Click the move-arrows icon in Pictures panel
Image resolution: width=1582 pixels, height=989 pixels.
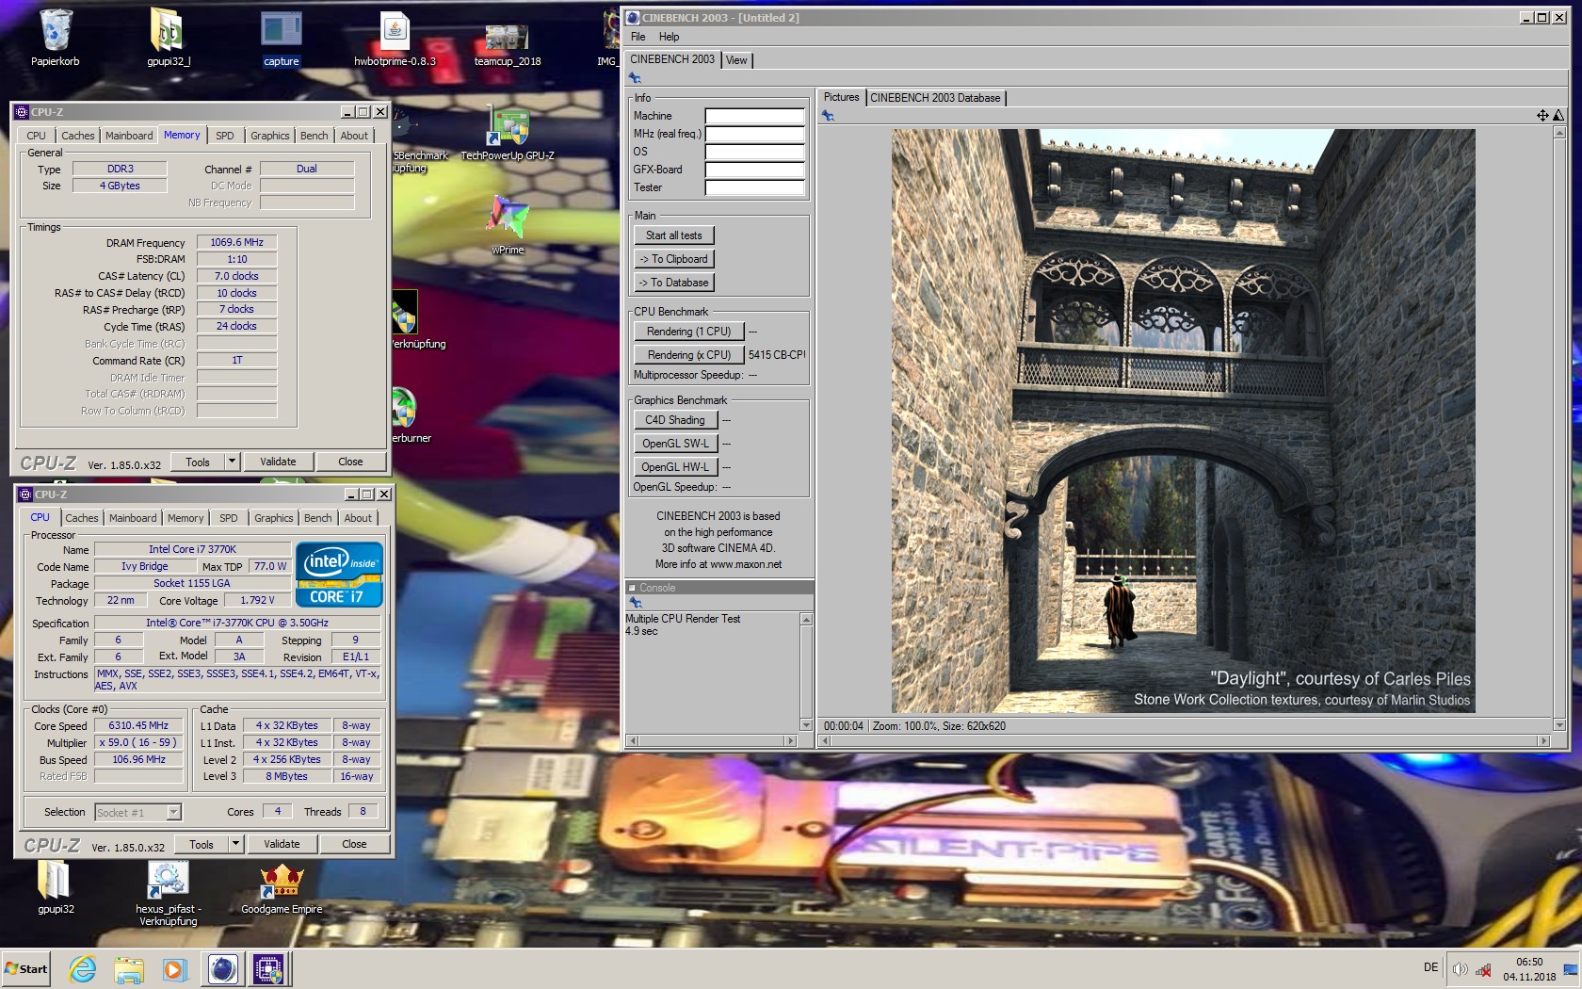click(1542, 115)
